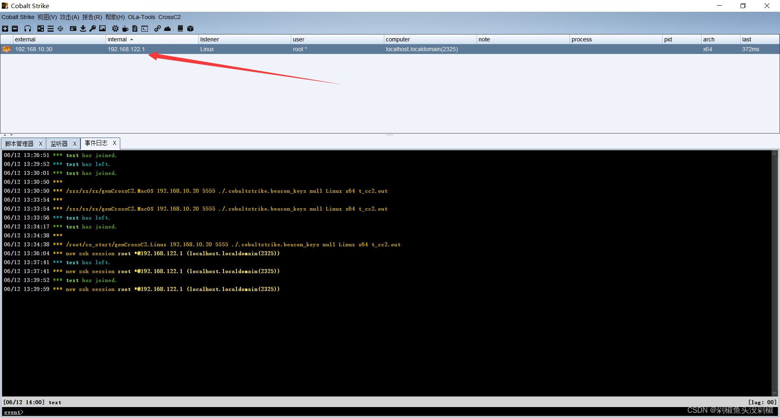Image resolution: width=780 pixels, height=418 pixels.
Task: Click the cloud manage web server icon
Action: click(167, 28)
